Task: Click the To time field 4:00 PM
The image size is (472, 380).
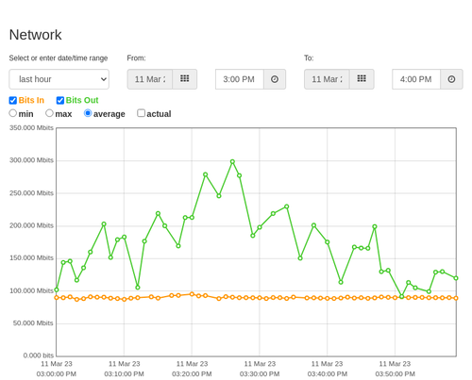Action: [x=416, y=79]
